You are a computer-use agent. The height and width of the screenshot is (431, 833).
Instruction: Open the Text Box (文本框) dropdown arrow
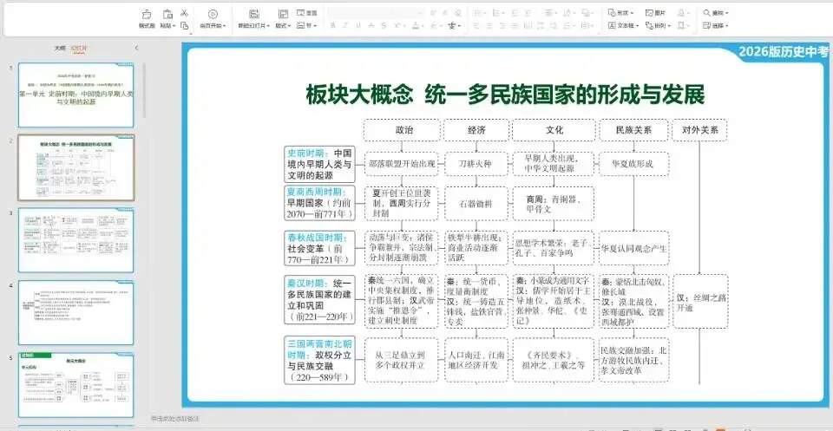(x=638, y=25)
